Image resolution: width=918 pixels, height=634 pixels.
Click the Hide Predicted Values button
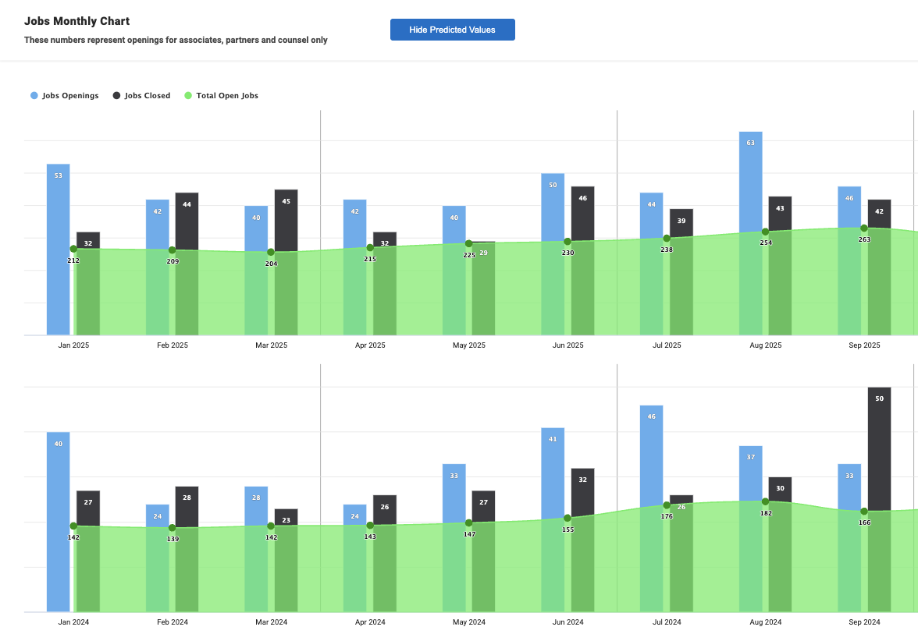452,30
